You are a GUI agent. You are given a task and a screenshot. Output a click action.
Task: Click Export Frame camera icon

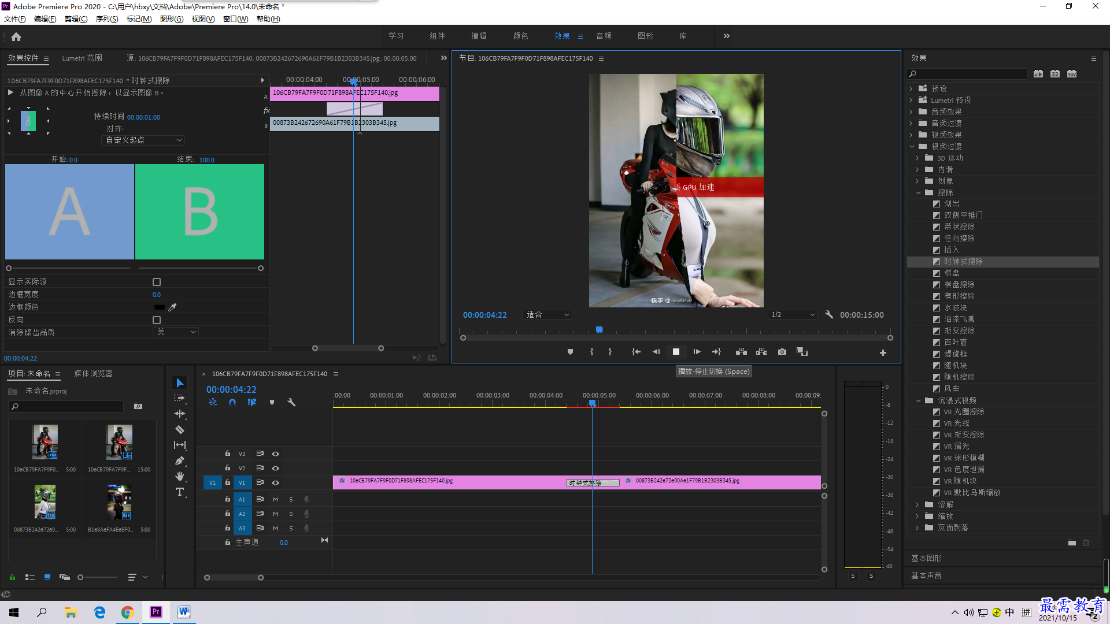782,352
